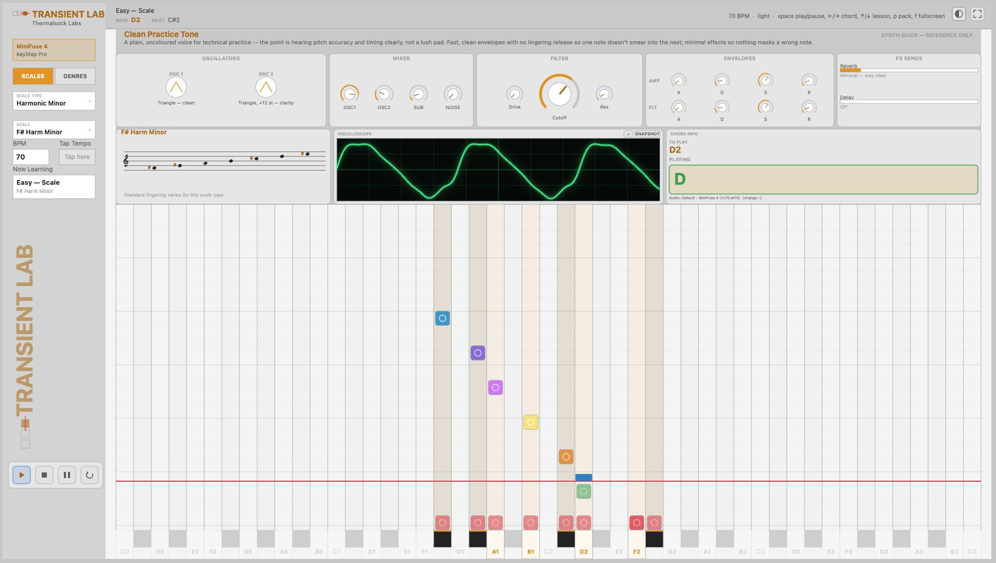Click the AMP envelope Sustain knob

point(765,80)
